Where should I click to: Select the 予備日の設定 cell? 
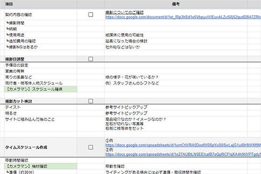pos(41,65)
